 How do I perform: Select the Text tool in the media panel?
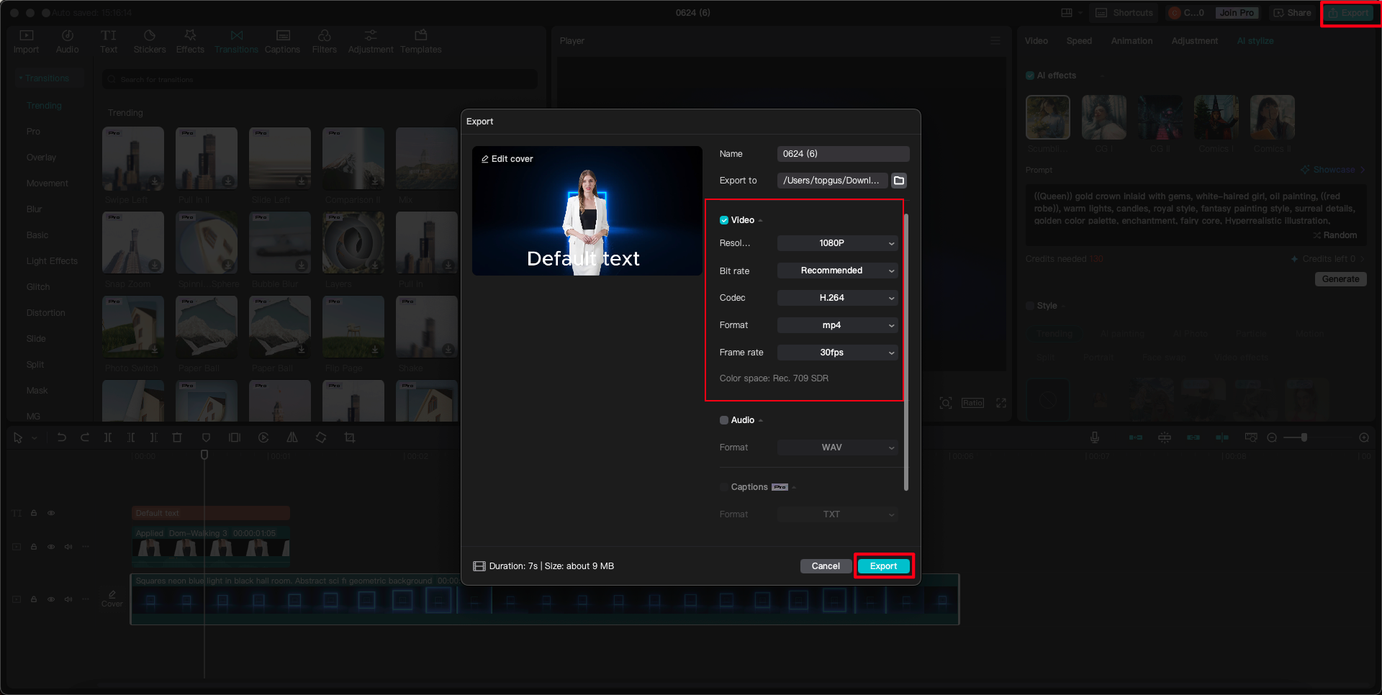point(109,40)
